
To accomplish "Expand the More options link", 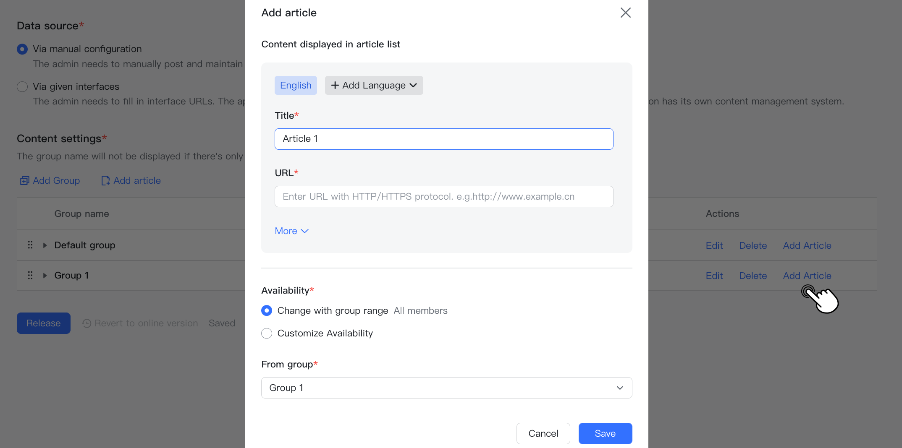I will click(x=291, y=231).
